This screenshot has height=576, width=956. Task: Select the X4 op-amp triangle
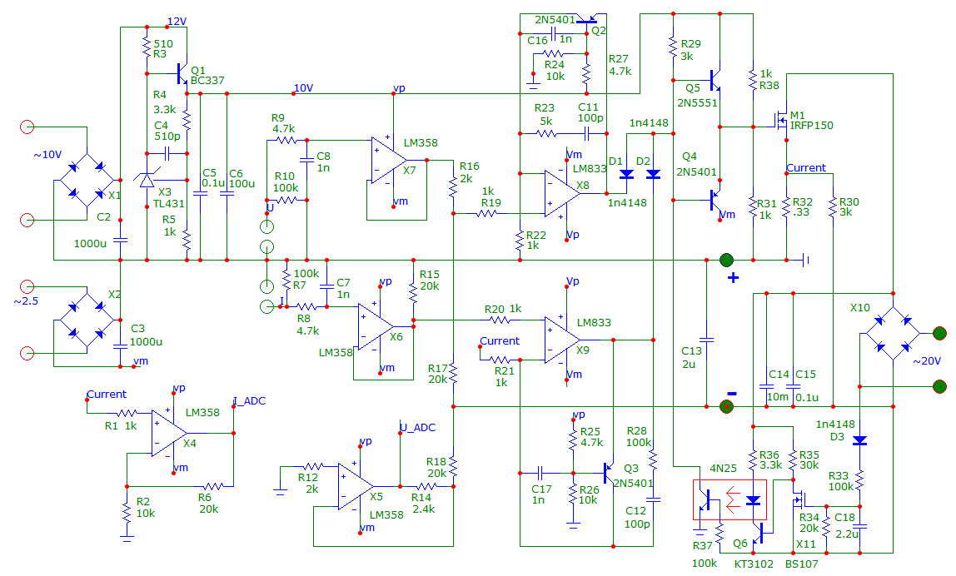pos(170,433)
